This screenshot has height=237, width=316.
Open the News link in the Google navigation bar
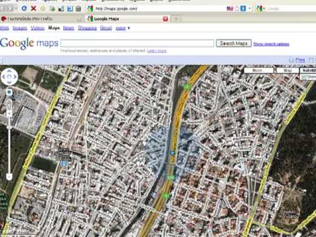coord(68,28)
